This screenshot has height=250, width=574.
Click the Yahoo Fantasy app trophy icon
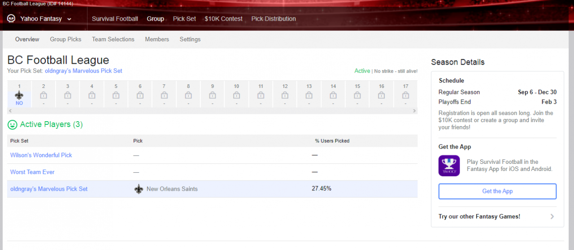[449, 166]
